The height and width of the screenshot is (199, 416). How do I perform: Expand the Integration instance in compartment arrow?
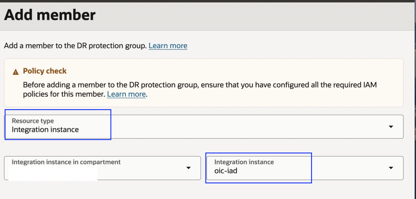point(188,168)
